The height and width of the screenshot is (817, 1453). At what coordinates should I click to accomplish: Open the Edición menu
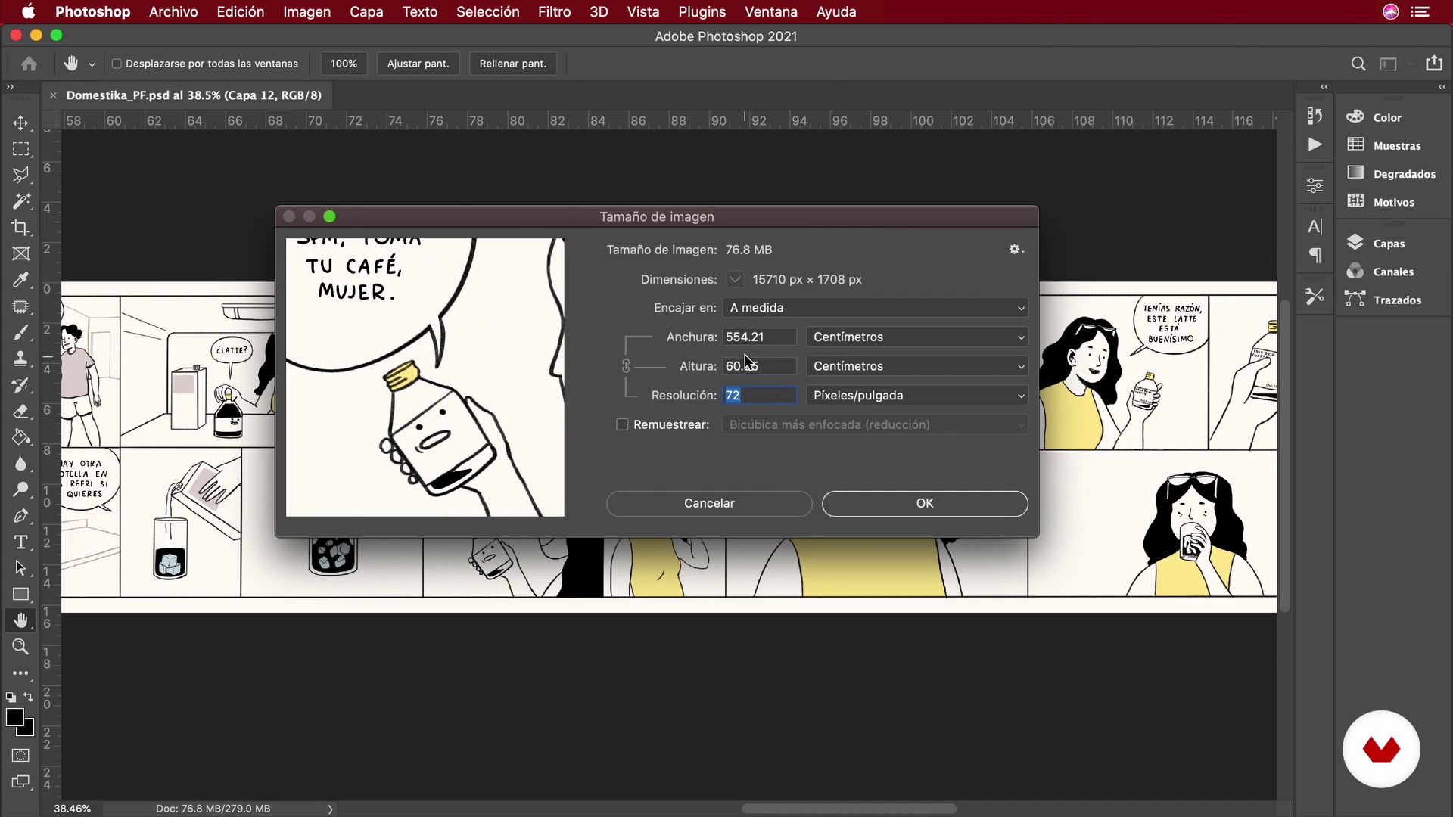tap(241, 12)
